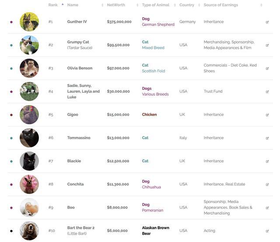Sort by Type of Animal header

coord(155,5)
